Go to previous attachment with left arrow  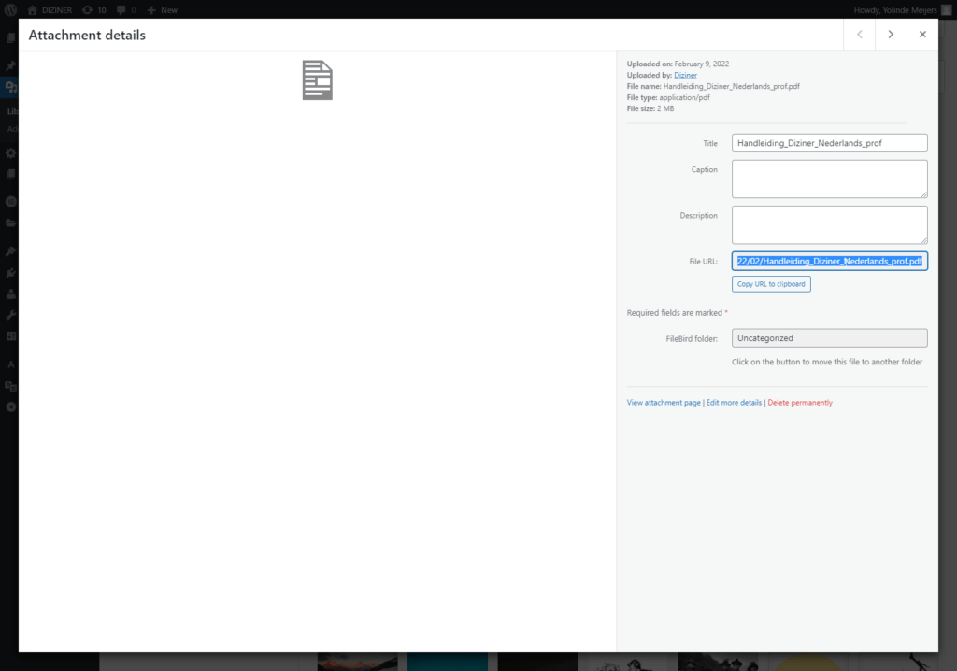(x=859, y=35)
